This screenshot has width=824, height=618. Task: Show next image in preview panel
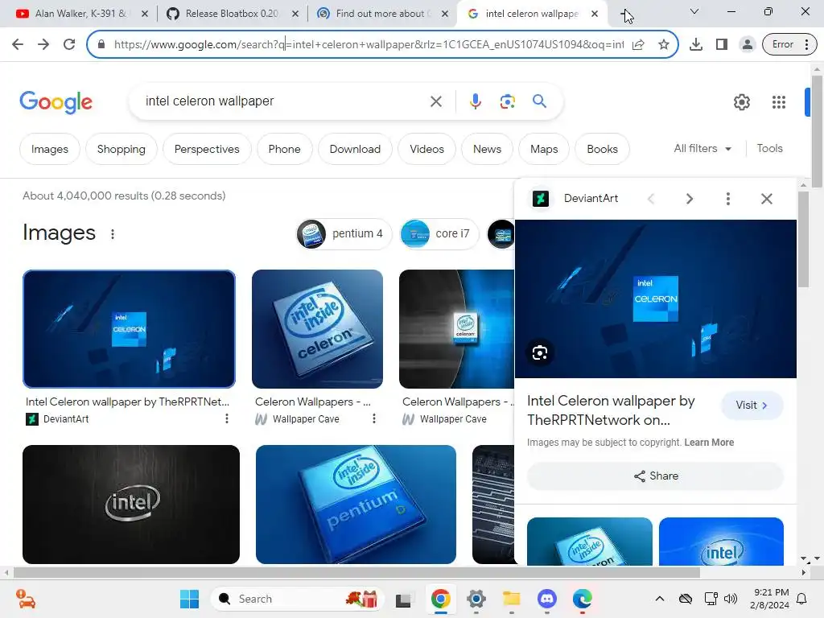(x=690, y=199)
